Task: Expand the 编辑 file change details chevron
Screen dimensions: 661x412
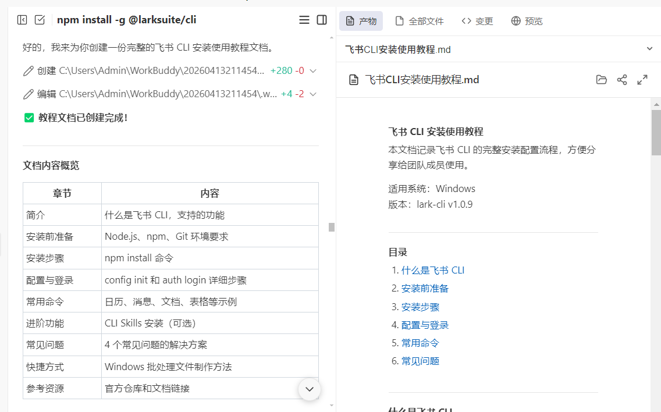Action: point(313,94)
